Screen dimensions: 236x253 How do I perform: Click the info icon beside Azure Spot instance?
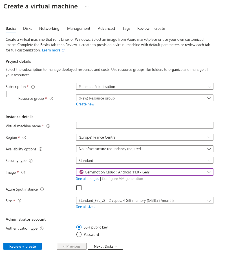[x=42, y=189]
